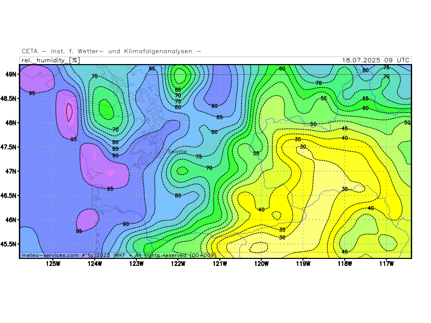Image resolution: width=431 pixels, height=323 pixels.
Task: Select the 117W longitude label
Action: [386, 264]
